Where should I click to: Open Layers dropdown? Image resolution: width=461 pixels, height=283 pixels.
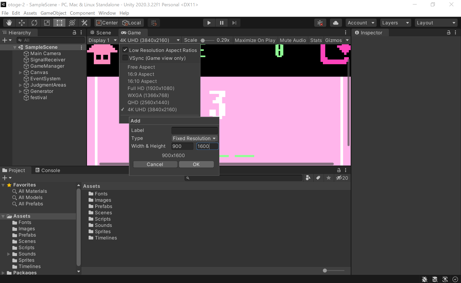[395, 23]
